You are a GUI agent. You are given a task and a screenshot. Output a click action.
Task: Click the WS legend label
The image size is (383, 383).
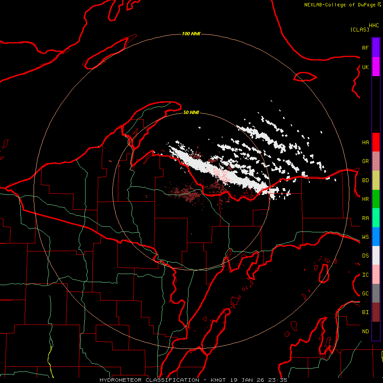(365, 237)
